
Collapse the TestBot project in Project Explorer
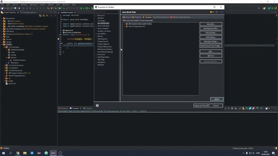(2, 44)
